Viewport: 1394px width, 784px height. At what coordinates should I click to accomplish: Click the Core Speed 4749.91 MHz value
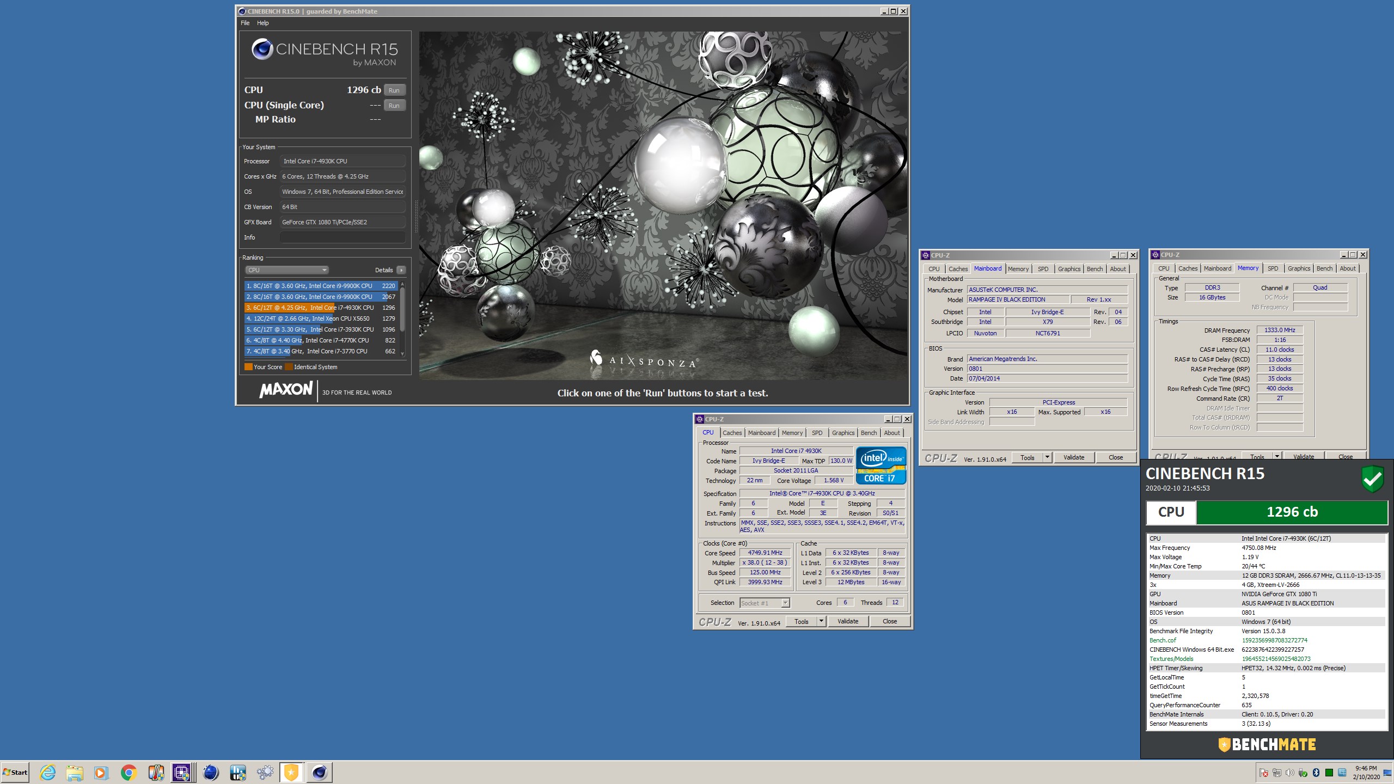tap(765, 553)
